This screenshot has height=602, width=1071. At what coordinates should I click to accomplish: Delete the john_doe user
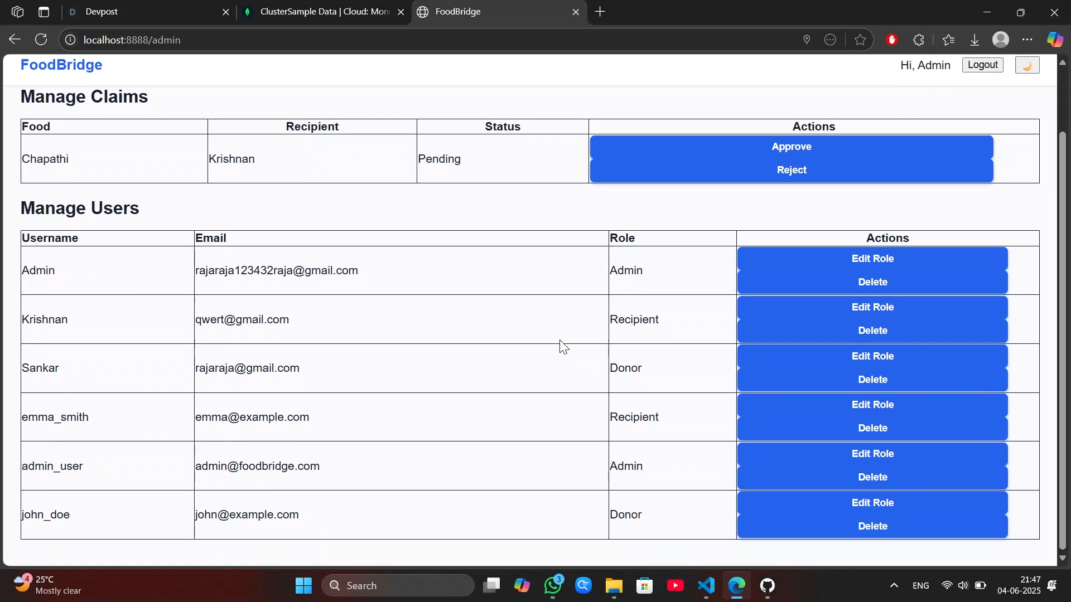pyautogui.click(x=872, y=526)
